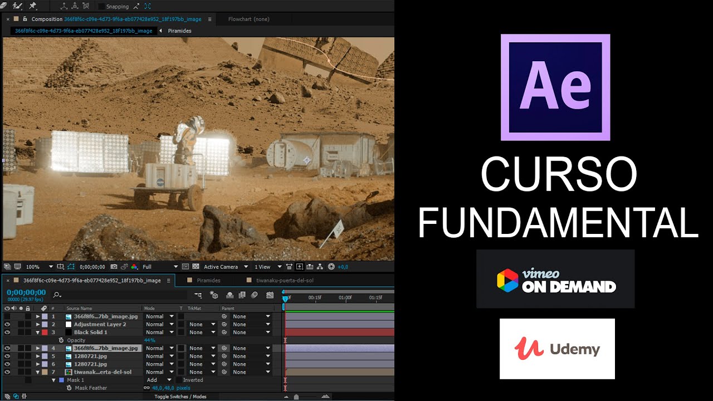This screenshot has height=401, width=713.
Task: Choose the View Axis mode icon
Action: pyautogui.click(x=86, y=6)
